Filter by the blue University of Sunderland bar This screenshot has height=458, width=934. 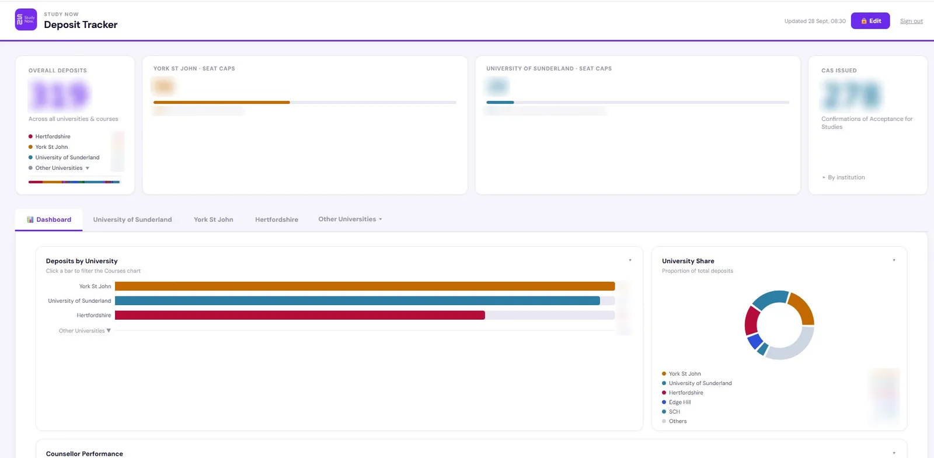(357, 301)
